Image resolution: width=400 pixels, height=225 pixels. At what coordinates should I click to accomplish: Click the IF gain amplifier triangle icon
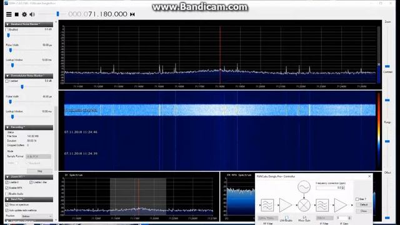coord(340,205)
